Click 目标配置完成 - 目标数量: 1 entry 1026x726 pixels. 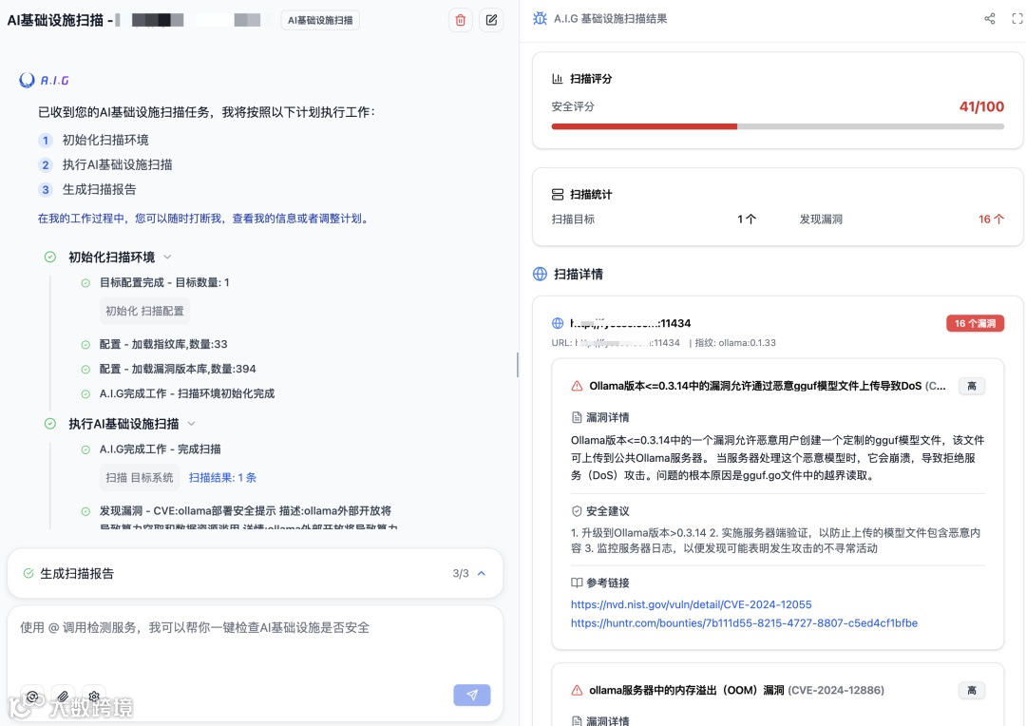(164, 283)
